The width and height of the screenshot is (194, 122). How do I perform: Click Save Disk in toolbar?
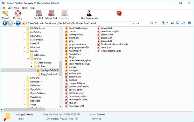38,15
